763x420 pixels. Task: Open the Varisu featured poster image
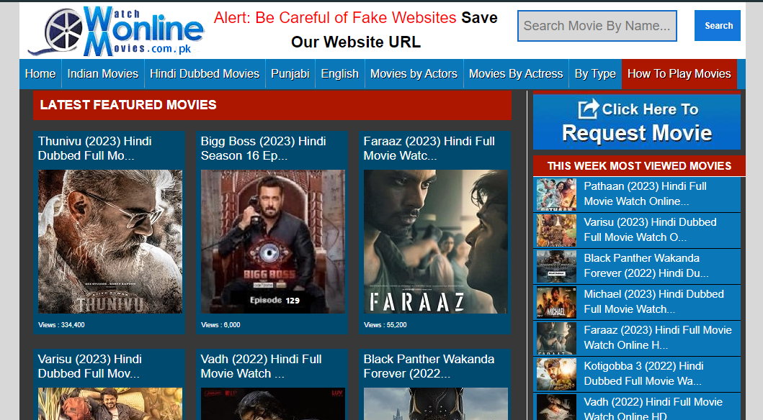[x=110, y=403]
